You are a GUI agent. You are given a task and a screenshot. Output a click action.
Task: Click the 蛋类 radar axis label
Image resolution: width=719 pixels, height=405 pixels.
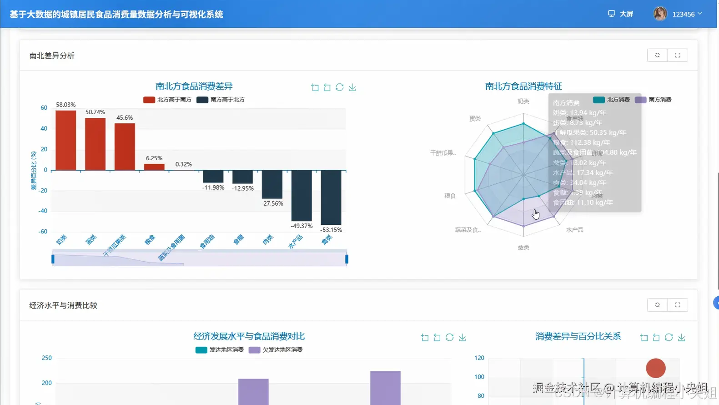point(475,118)
